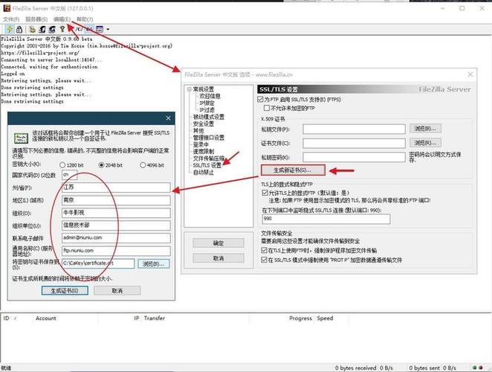
Task: Click the implicit SSL/TLS port field showing 990
Action: click(x=326, y=219)
